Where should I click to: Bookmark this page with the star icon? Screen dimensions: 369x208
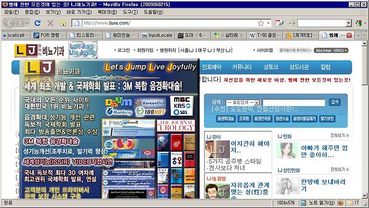tap(261, 23)
